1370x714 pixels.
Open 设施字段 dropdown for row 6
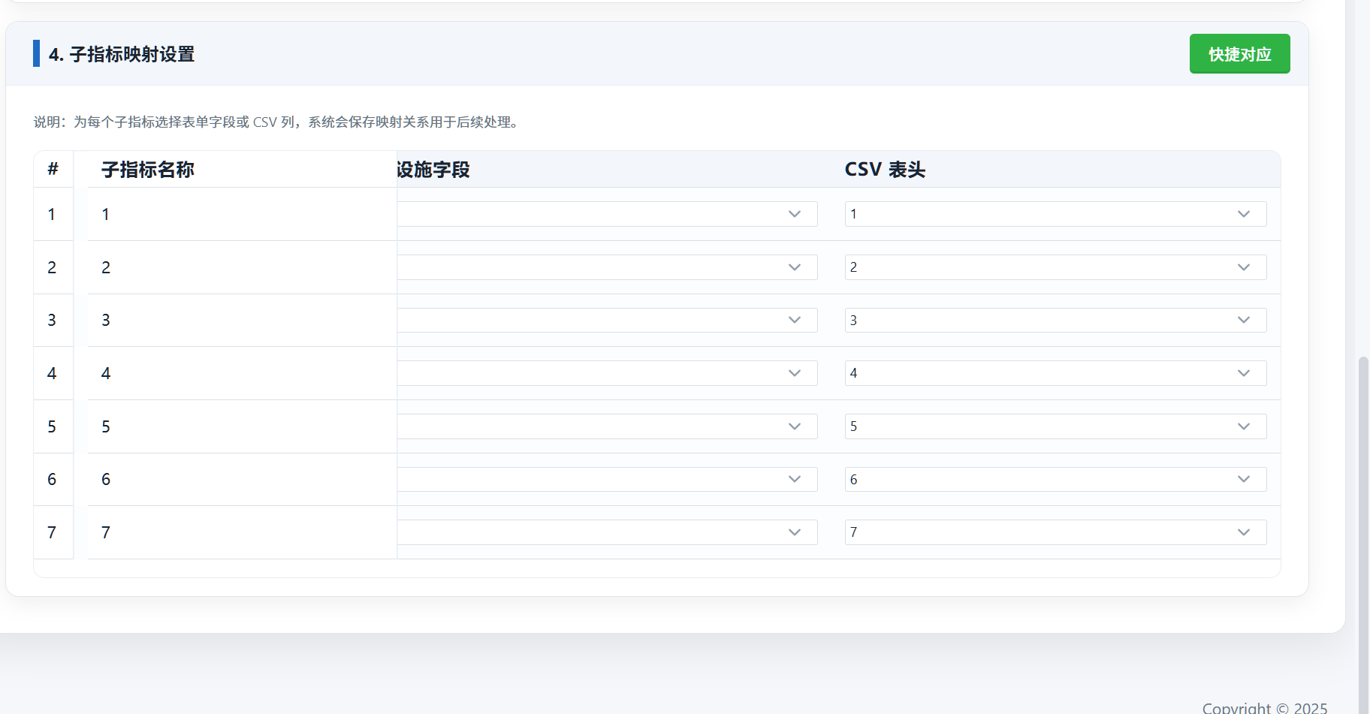tap(607, 479)
